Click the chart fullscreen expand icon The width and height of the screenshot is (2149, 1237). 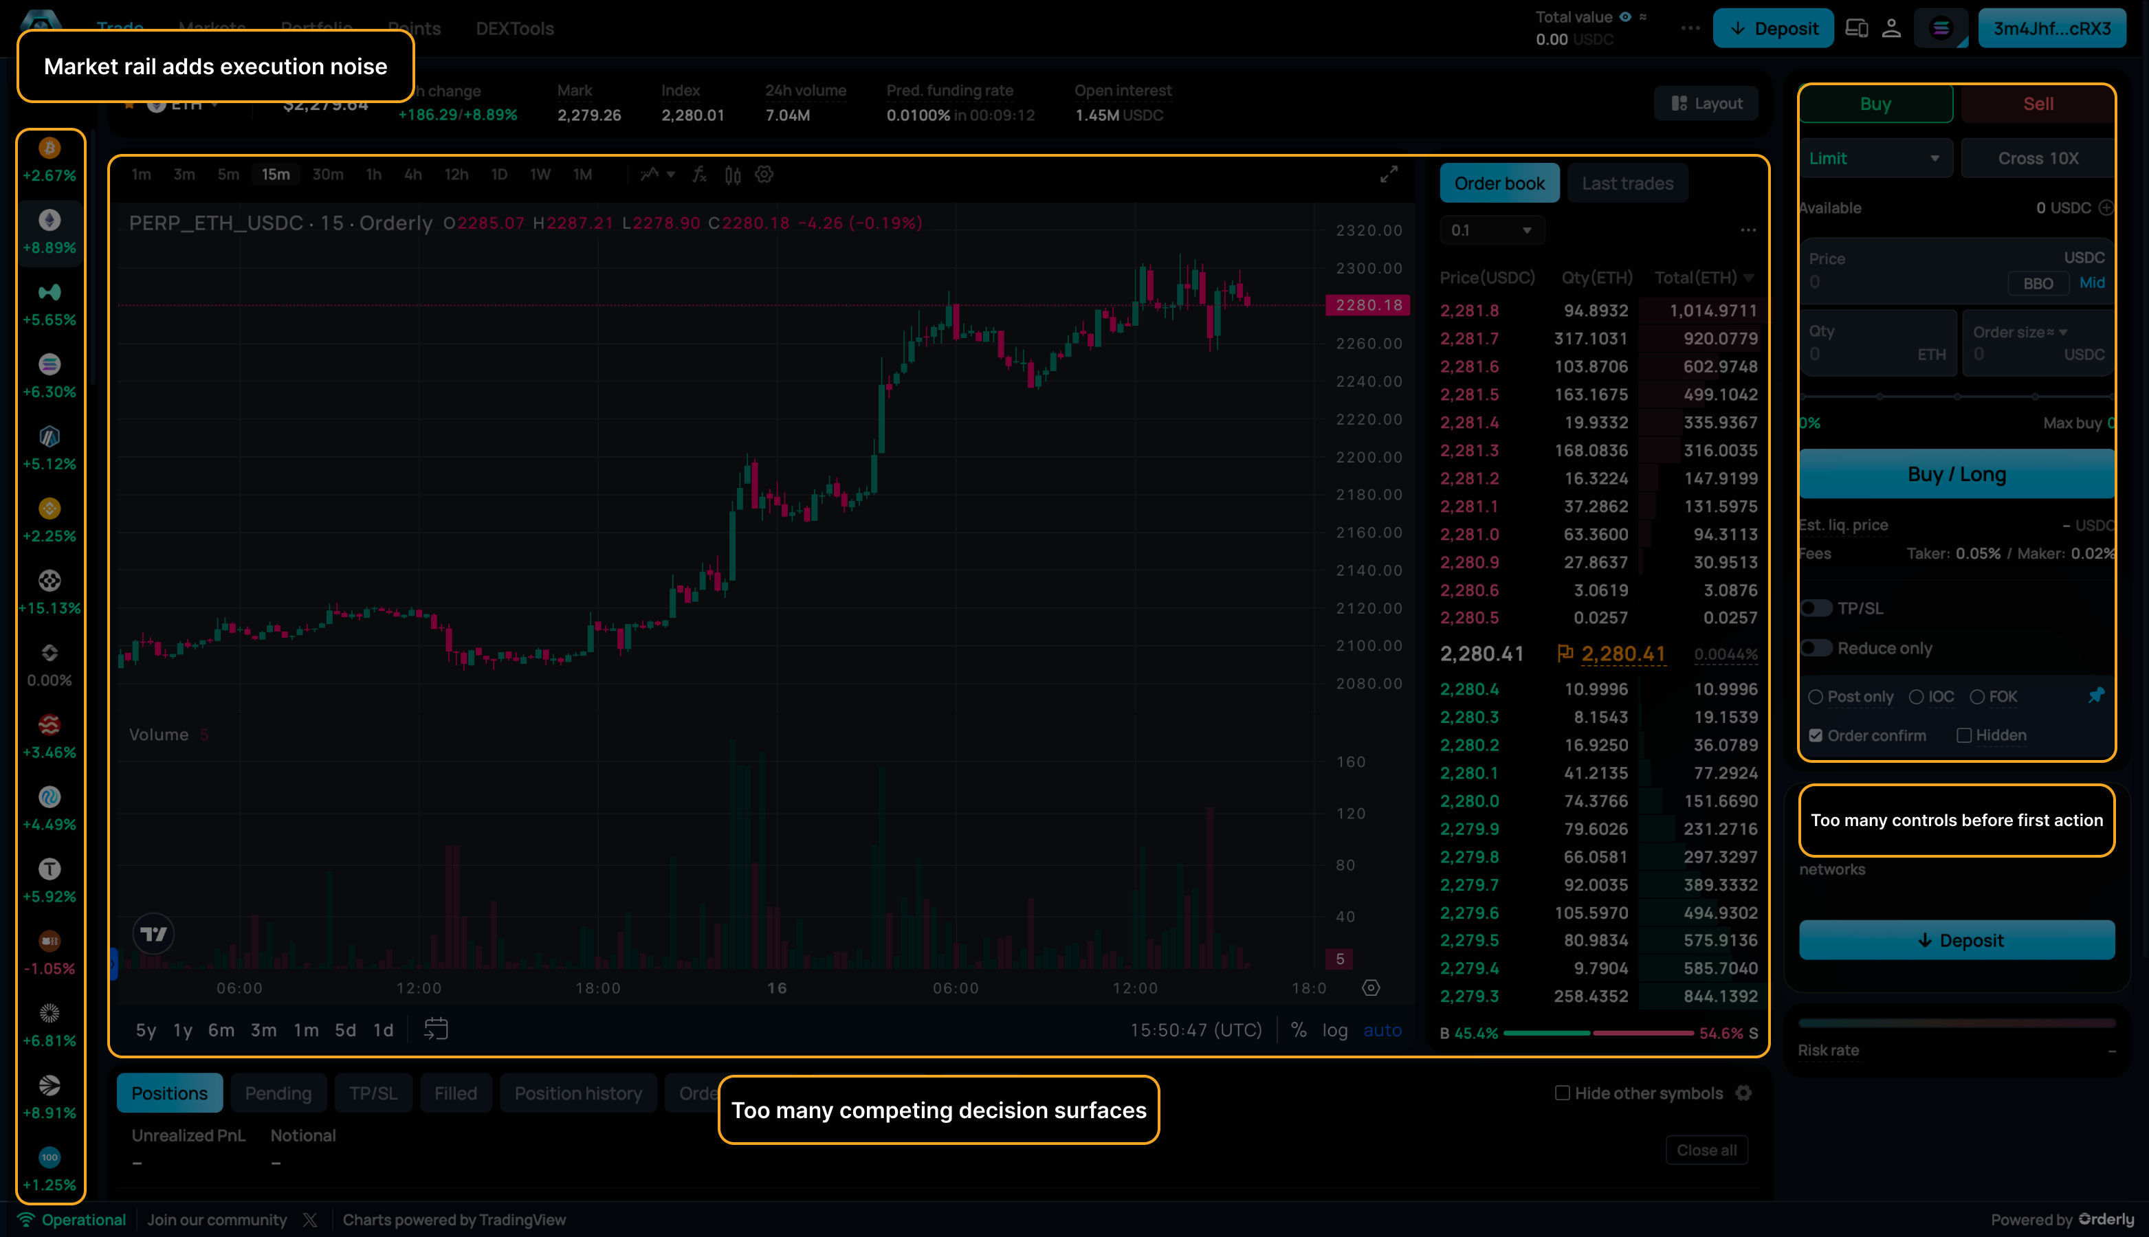coord(1389,175)
